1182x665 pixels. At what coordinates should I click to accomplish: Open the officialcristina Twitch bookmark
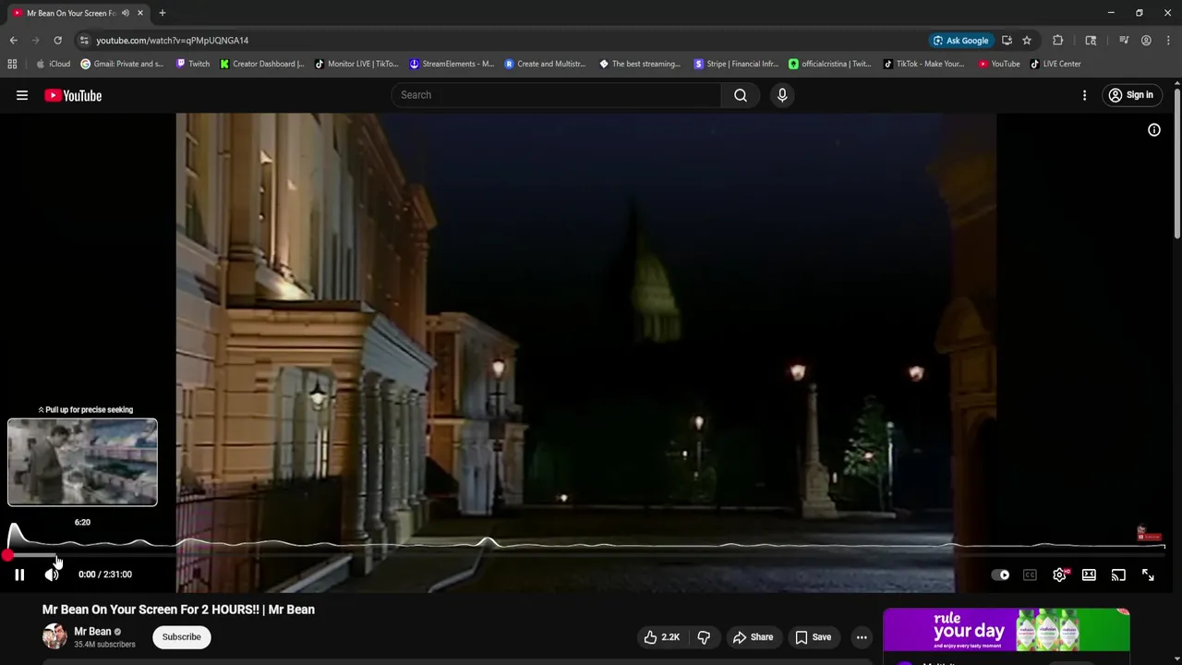click(829, 64)
